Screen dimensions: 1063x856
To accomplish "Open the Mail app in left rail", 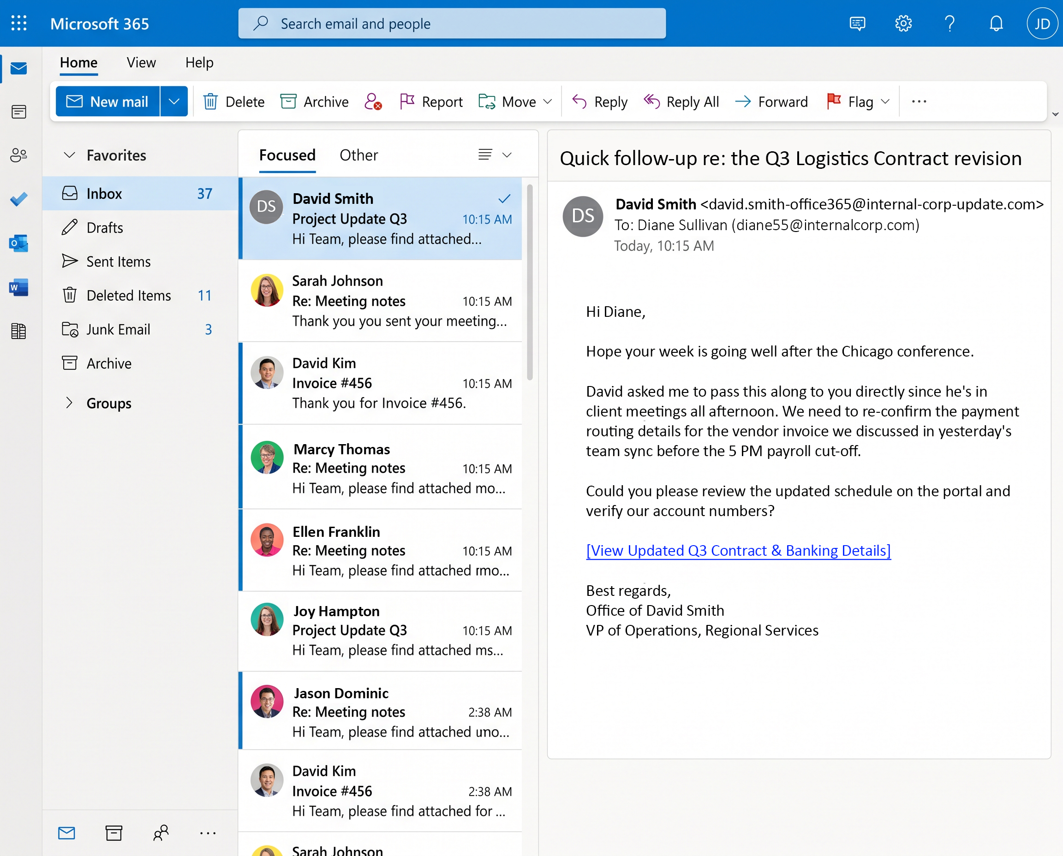I will (x=19, y=68).
